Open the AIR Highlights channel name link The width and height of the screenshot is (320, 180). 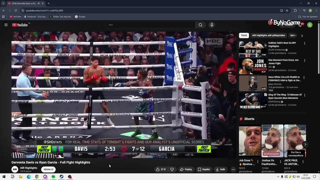click(28, 168)
